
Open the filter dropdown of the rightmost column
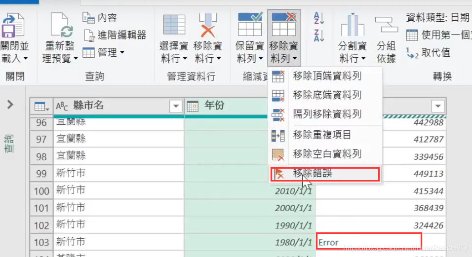coord(438,106)
